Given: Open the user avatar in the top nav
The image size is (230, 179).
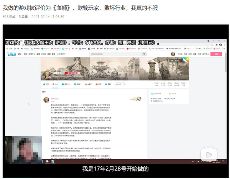Looking at the screenshot, I should (173, 54).
